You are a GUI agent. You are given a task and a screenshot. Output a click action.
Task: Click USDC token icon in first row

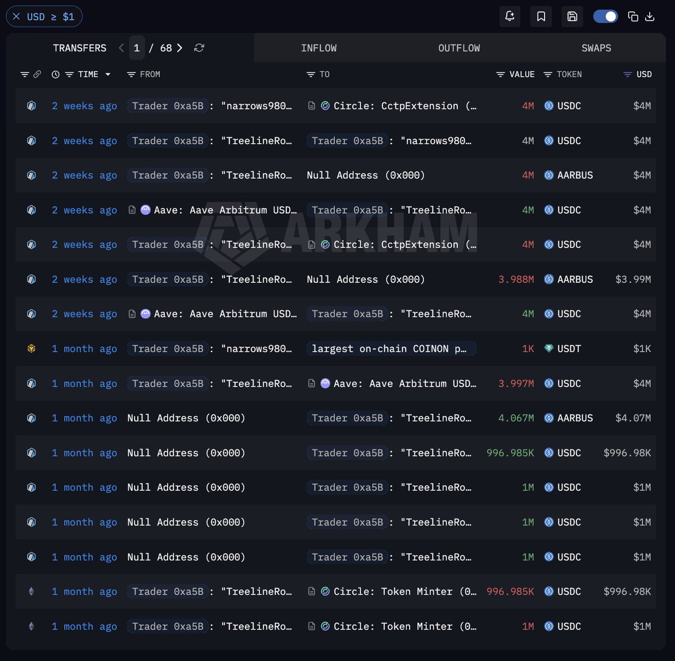[549, 106]
